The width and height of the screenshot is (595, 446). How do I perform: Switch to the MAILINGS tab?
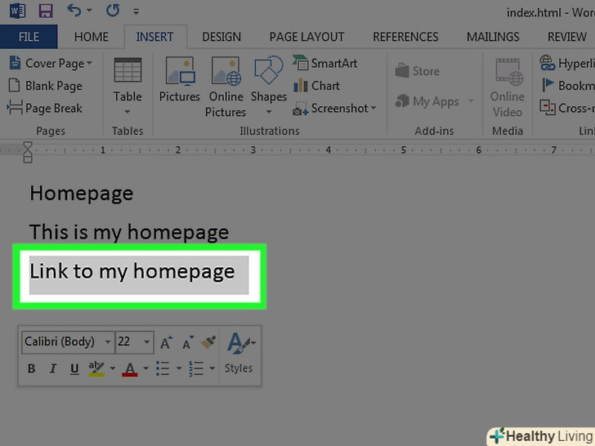[493, 37]
